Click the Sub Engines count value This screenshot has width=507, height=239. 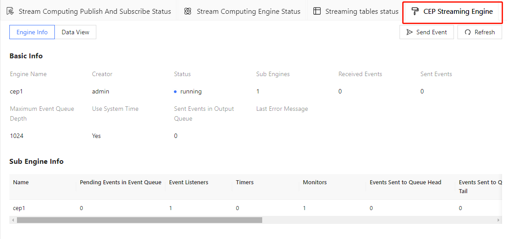click(258, 91)
